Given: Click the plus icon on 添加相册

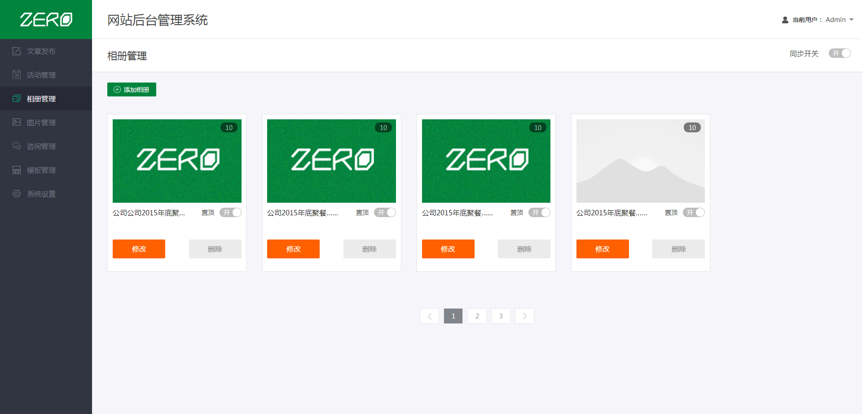Looking at the screenshot, I should tap(117, 89).
